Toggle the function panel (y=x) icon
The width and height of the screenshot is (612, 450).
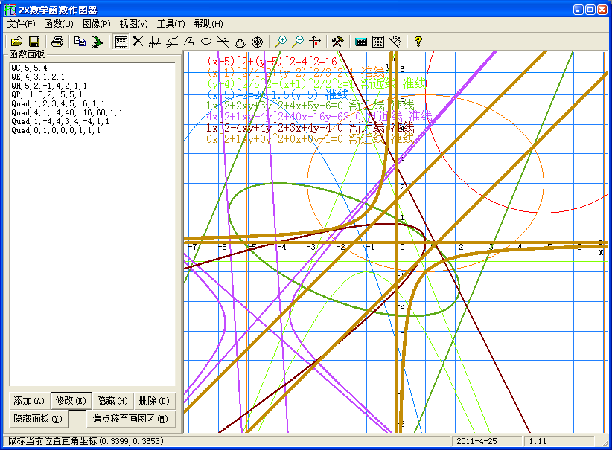121,42
